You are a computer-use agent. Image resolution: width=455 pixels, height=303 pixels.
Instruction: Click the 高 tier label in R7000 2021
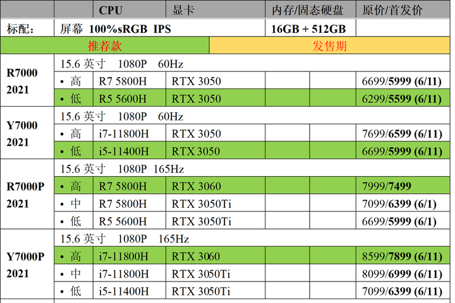pyautogui.click(x=75, y=81)
